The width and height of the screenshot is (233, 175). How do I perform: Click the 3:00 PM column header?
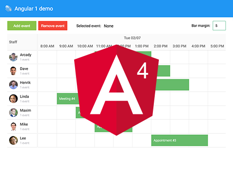[179, 46]
